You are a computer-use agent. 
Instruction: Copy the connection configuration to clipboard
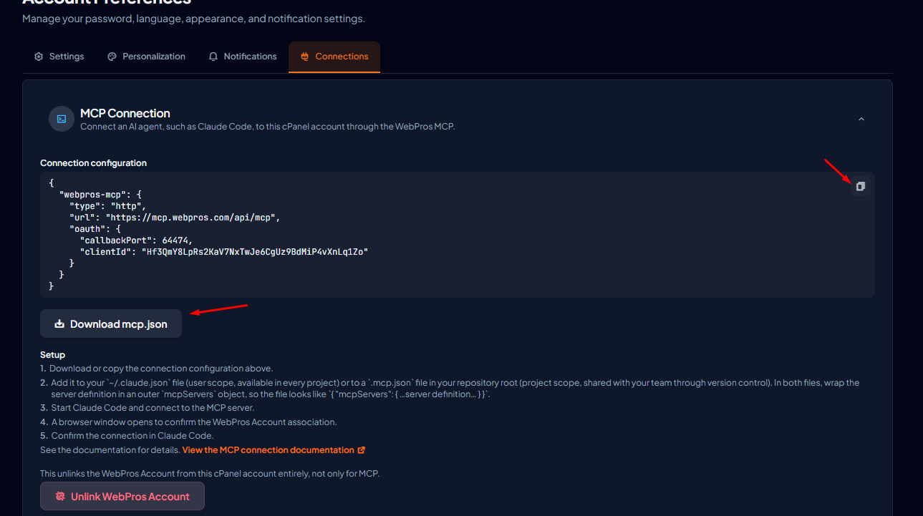pyautogui.click(x=860, y=186)
